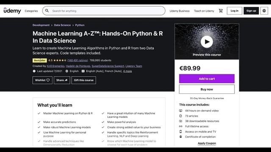Open instructor Kirill Eremenko's profile
This screenshot has width=271, height=152.
[x=55, y=66]
